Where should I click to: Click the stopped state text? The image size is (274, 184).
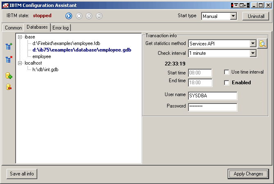pyautogui.click(x=42, y=16)
